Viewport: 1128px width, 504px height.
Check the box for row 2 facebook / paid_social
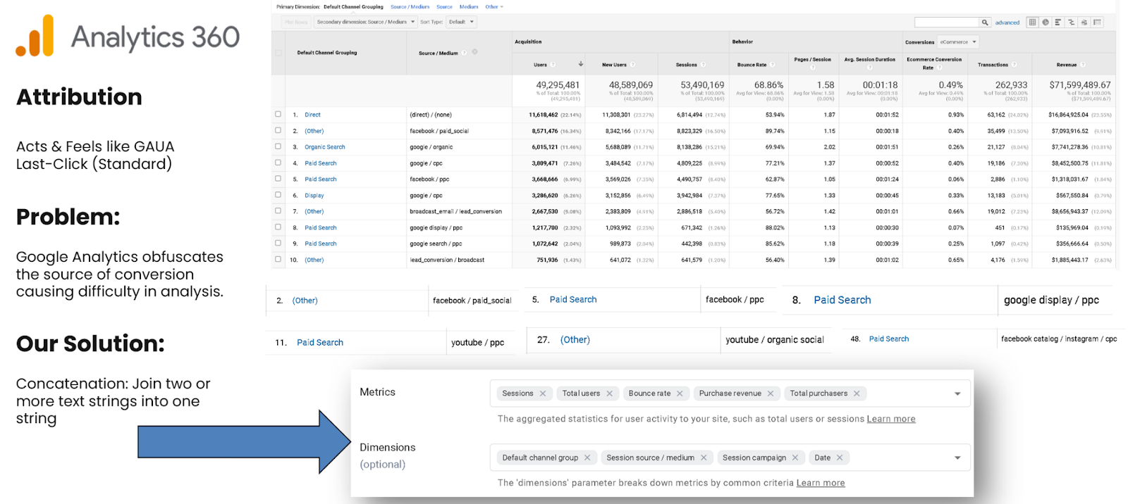278,130
